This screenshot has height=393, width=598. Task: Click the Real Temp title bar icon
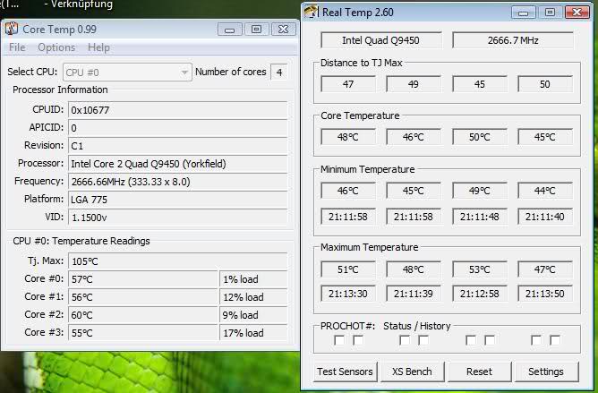pyautogui.click(x=311, y=13)
